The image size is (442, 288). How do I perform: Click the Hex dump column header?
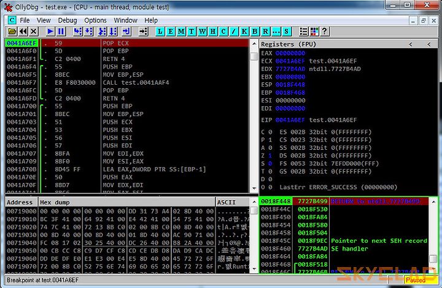tap(126, 202)
